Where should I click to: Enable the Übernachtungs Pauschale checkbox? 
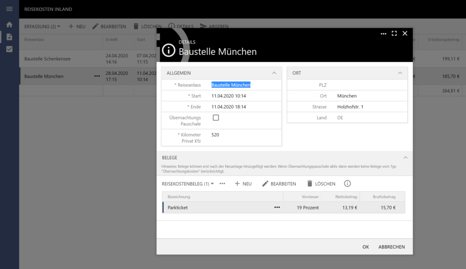[x=216, y=118]
